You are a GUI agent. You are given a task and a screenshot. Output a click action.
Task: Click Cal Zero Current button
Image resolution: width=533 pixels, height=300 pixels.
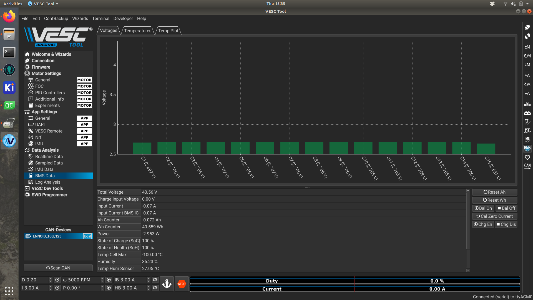coord(494,216)
